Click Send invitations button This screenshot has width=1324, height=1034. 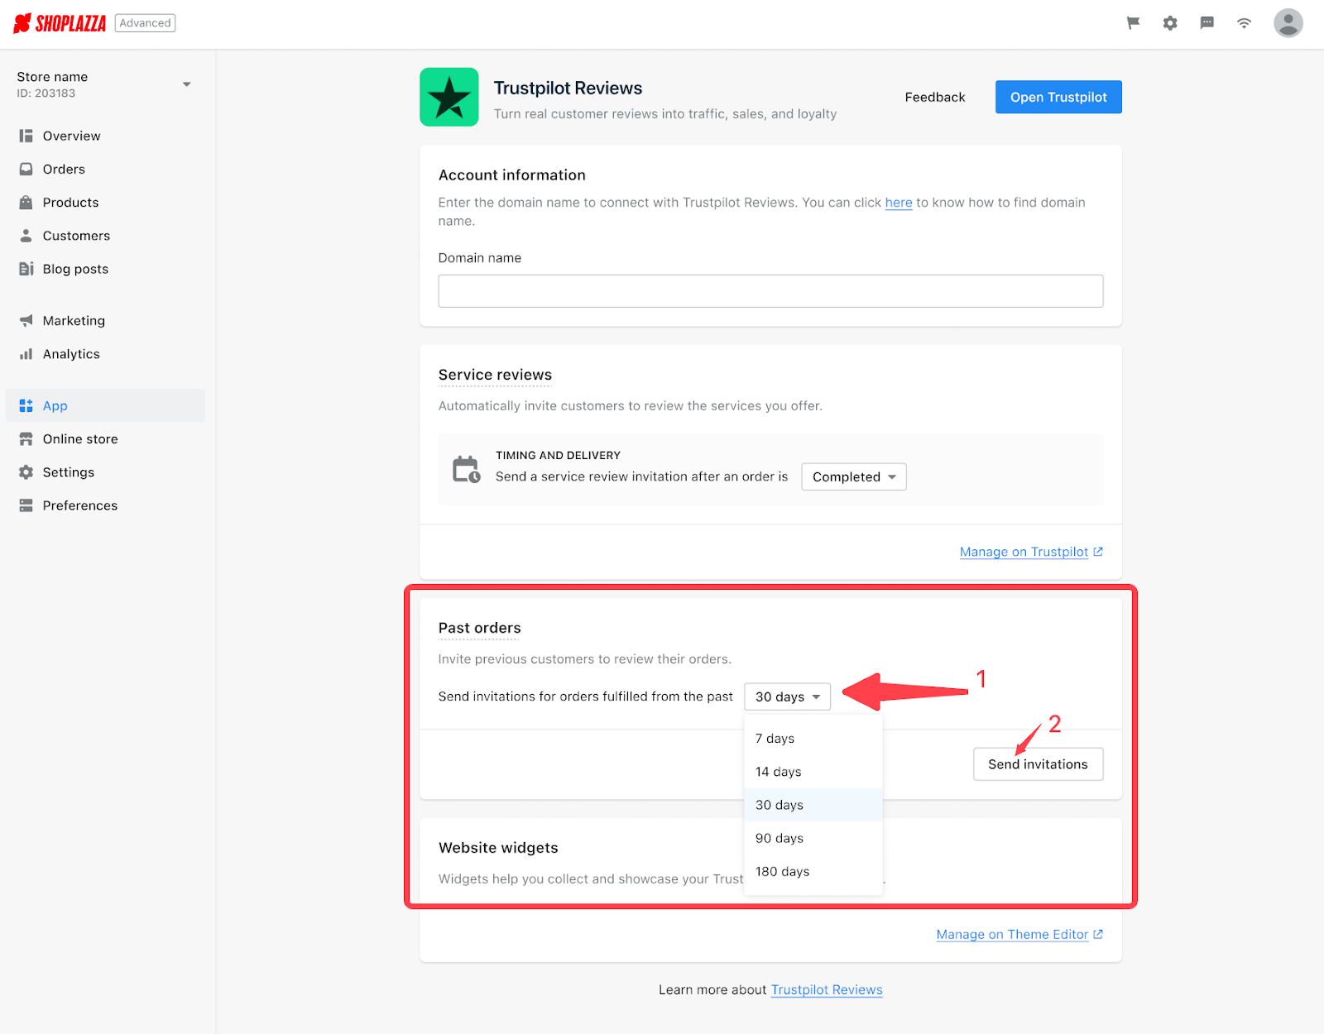(1038, 764)
